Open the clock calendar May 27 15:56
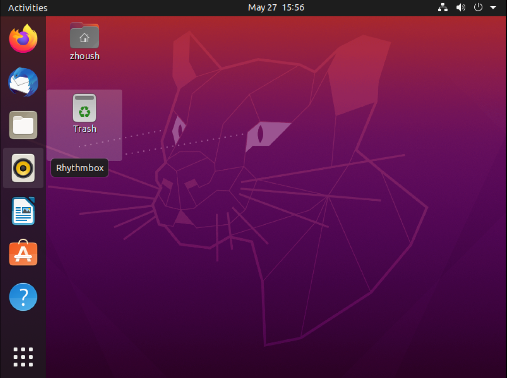The image size is (507, 378). point(276,7)
